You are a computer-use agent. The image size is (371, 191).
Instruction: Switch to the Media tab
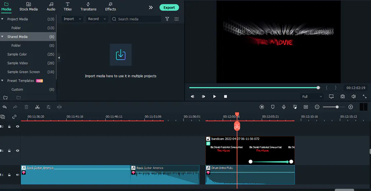pyautogui.click(x=6, y=7)
